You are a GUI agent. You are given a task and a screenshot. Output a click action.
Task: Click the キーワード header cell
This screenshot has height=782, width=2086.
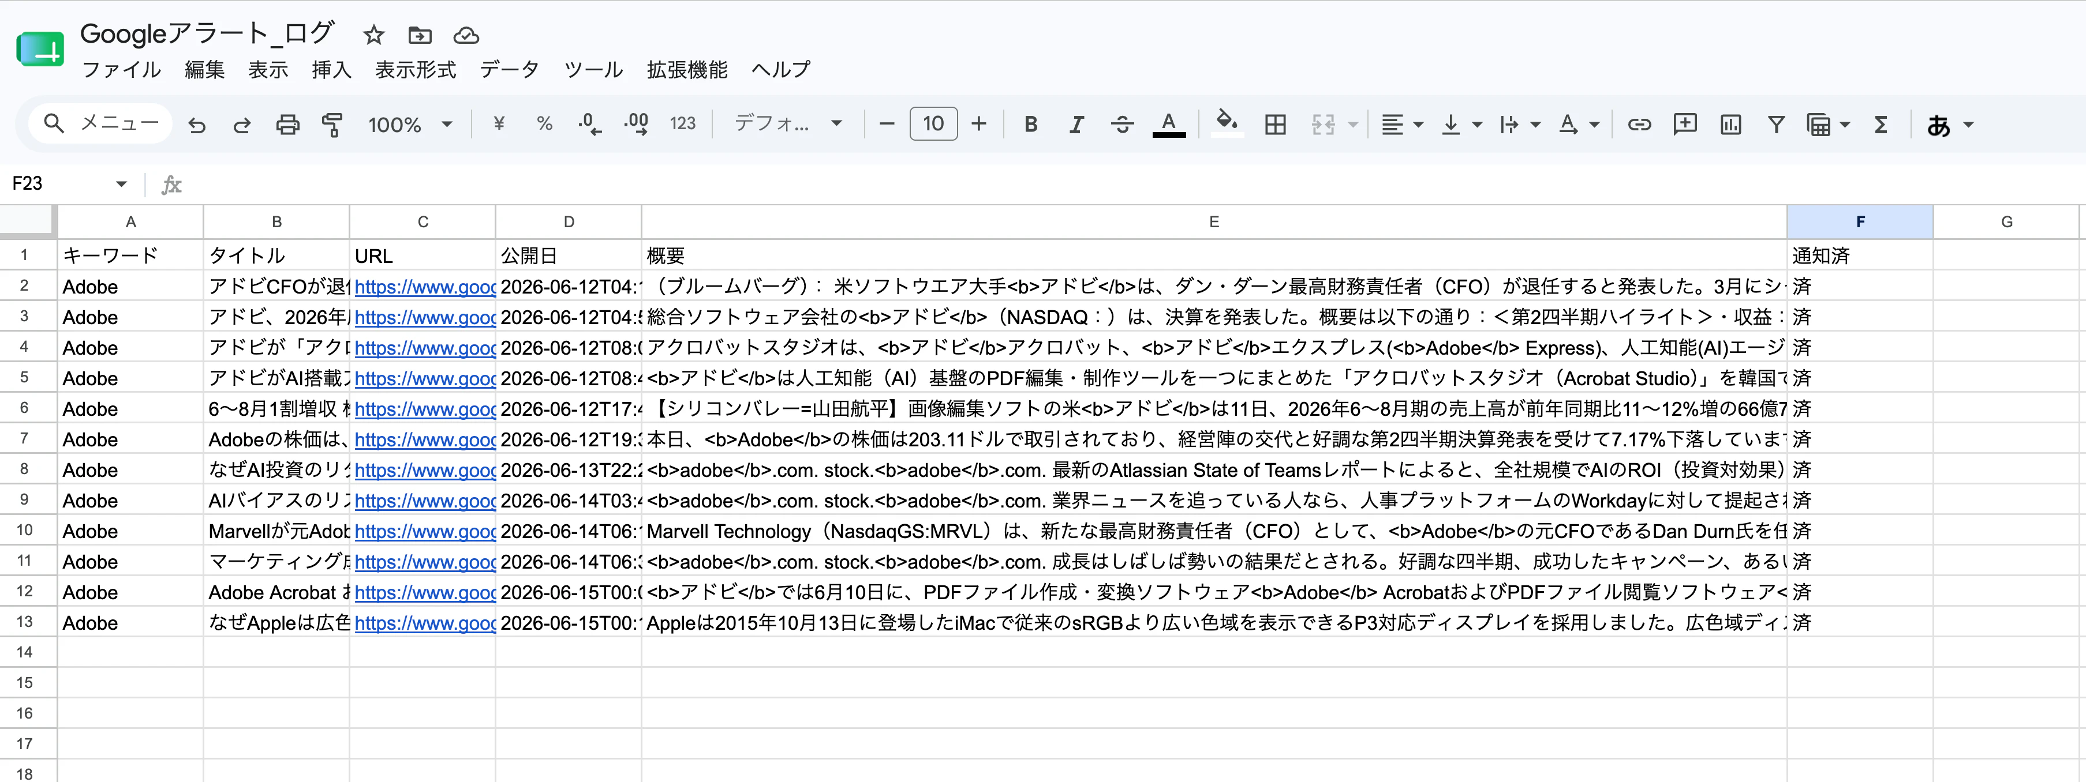[x=129, y=255]
